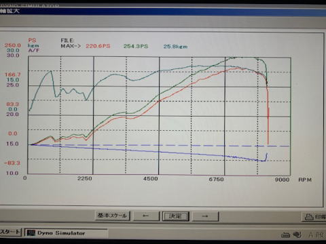
Task: Click the printer icon print button
Action: (314, 217)
